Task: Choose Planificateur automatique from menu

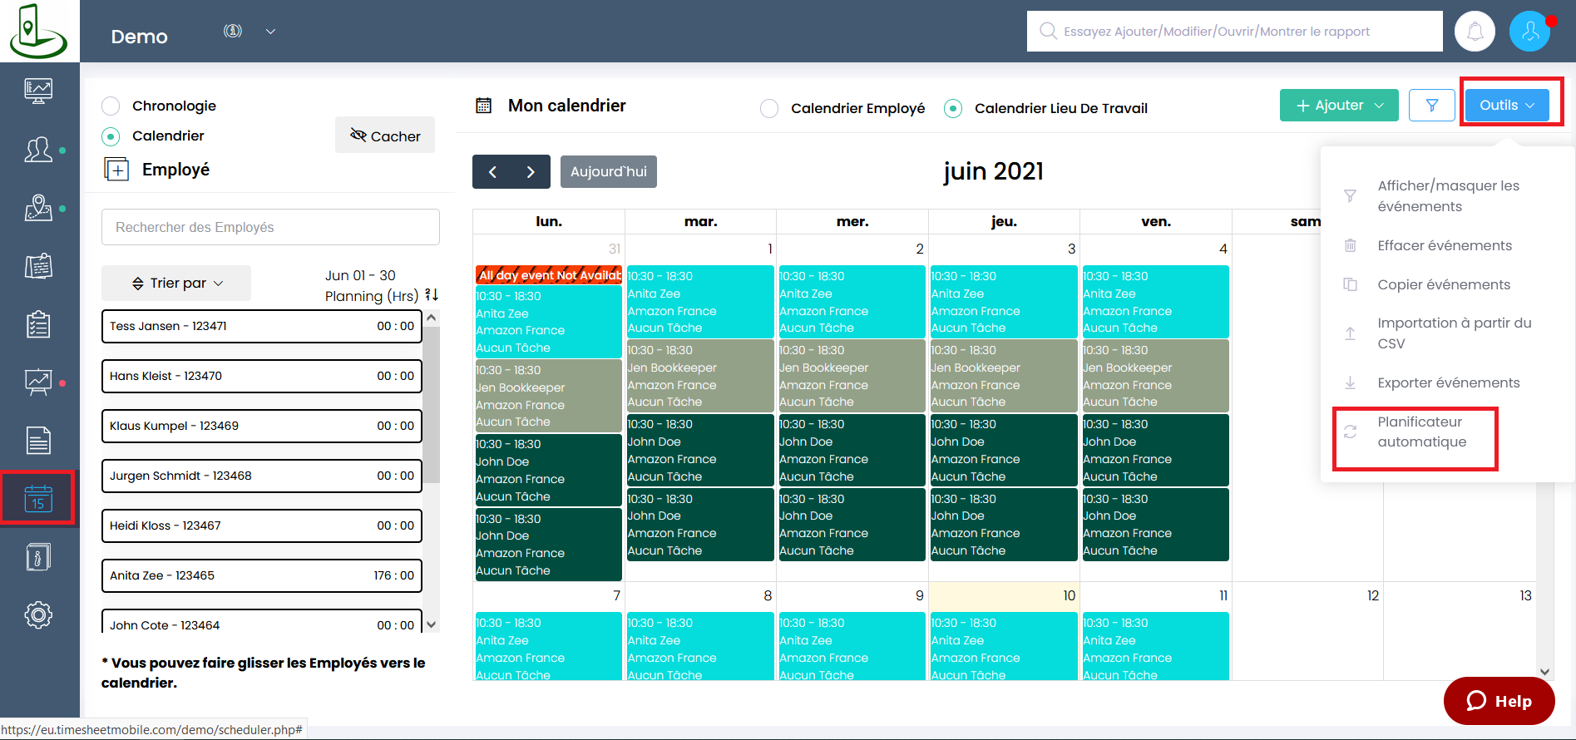Action: tap(1421, 432)
